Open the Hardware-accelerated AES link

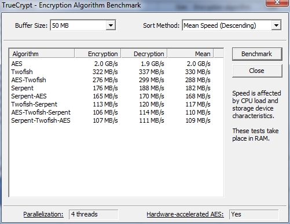[185, 214]
